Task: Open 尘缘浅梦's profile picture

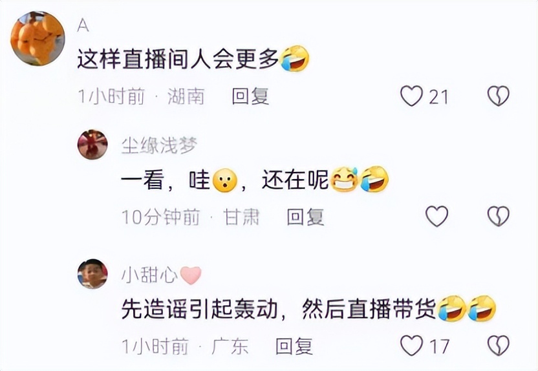Action: pyautogui.click(x=92, y=144)
